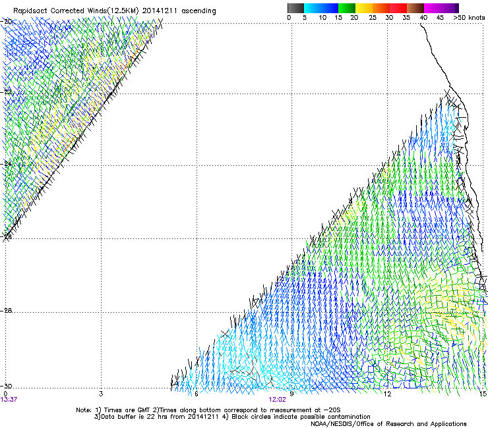
Task: Click the '9' longitude label on bottom axis
Action: click(291, 394)
